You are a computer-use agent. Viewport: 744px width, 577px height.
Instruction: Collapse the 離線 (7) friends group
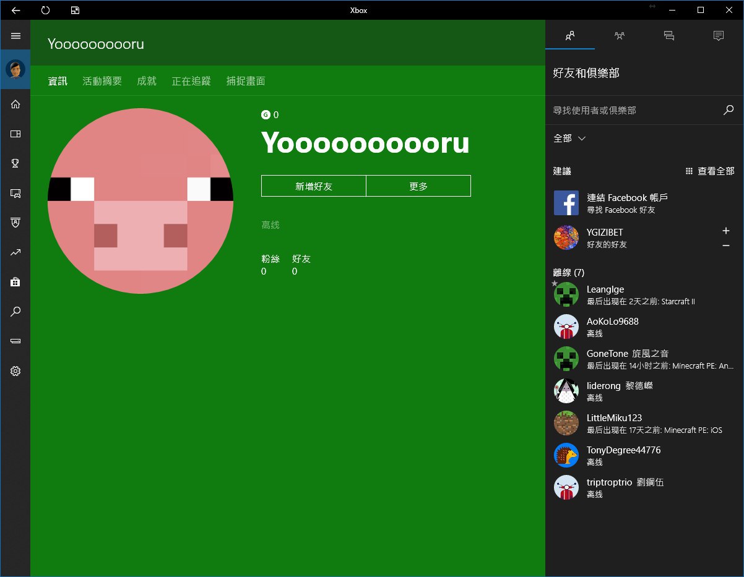click(x=568, y=273)
